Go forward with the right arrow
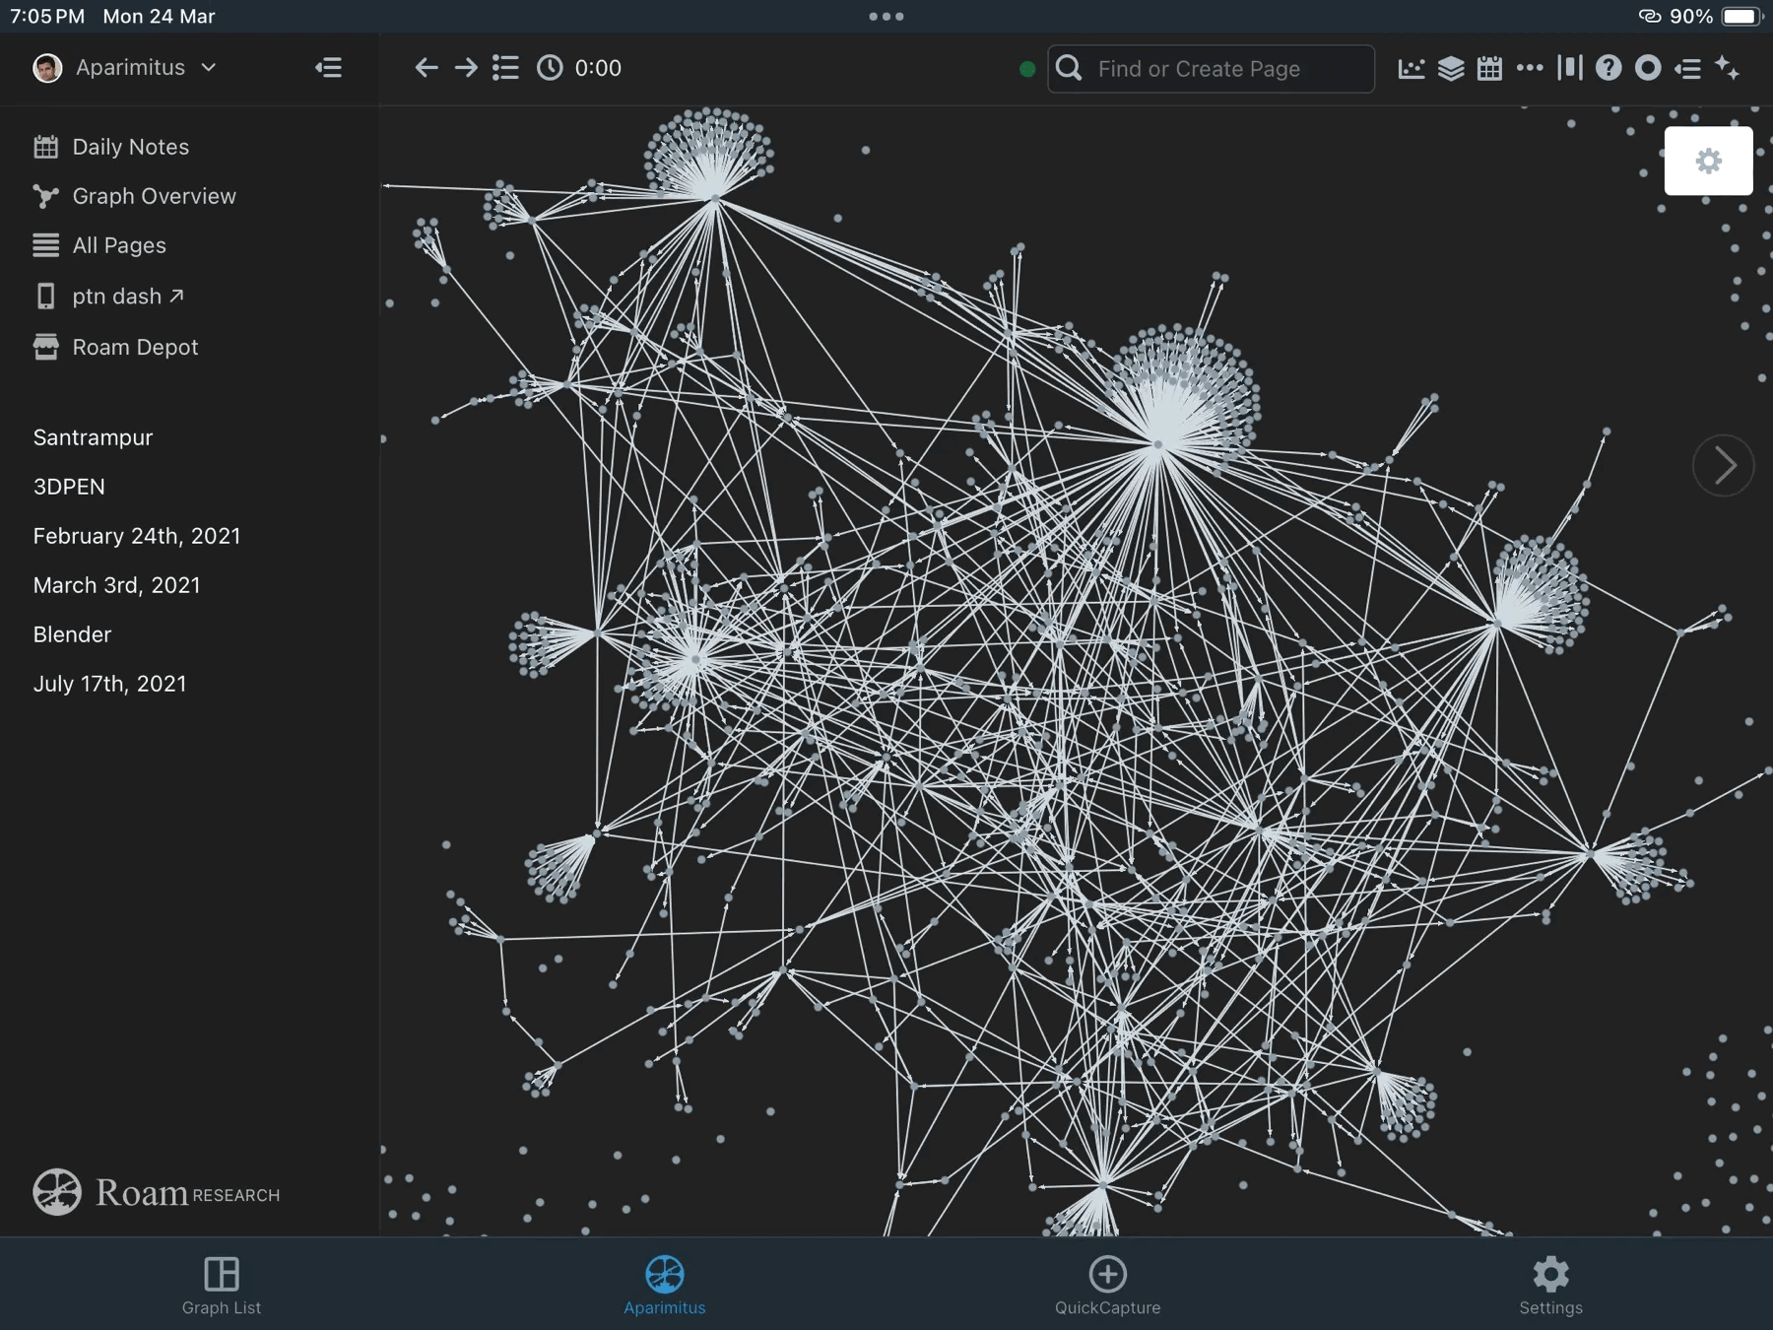 click(466, 68)
